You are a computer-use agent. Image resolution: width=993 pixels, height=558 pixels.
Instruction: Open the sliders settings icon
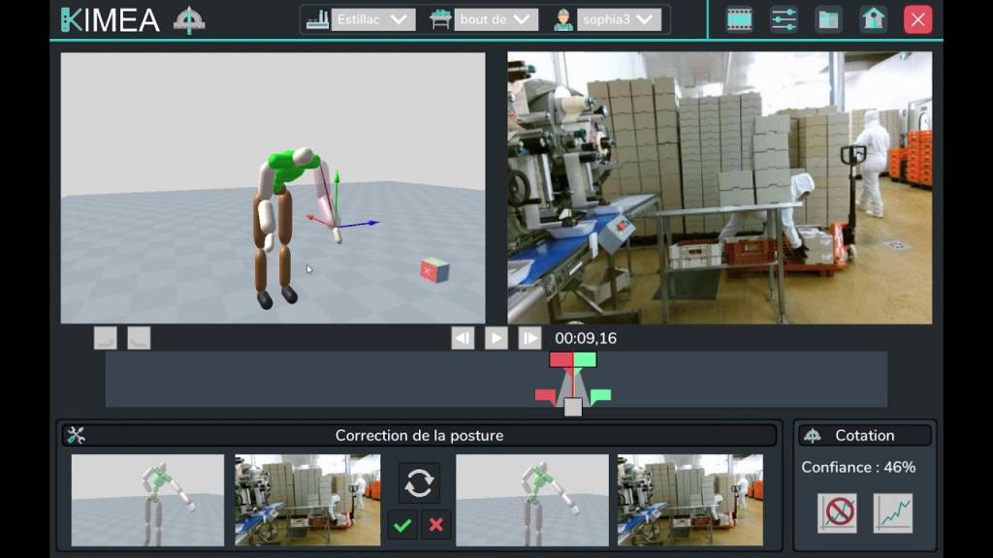point(784,19)
